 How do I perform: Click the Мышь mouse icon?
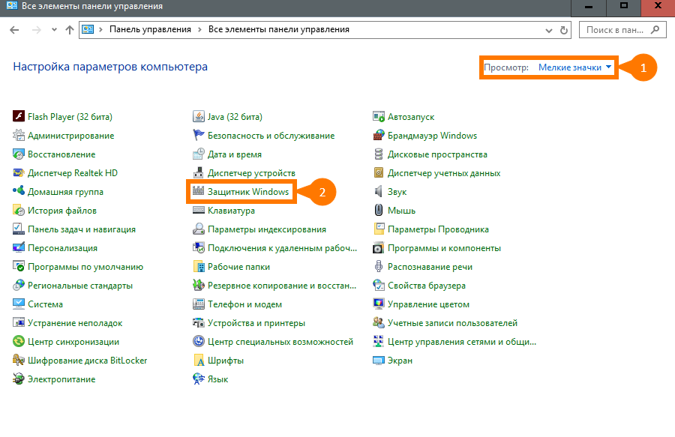(379, 211)
